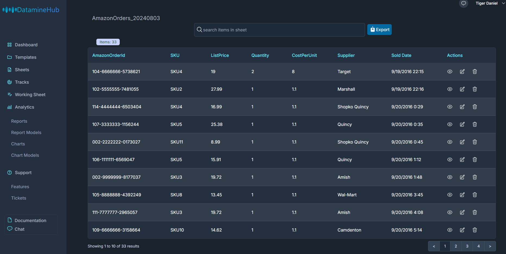Image resolution: width=506 pixels, height=254 pixels.
Task: Delete the 114-4444444-6503404 order row
Action: click(475, 107)
